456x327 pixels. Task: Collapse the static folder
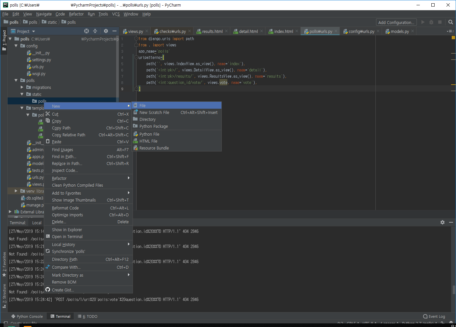pyautogui.click(x=22, y=94)
